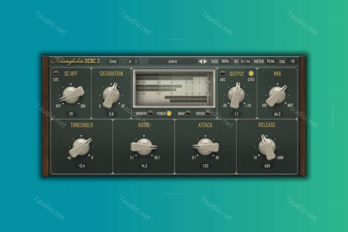
Task: Click the RELEASE label
Action: pos(267,125)
